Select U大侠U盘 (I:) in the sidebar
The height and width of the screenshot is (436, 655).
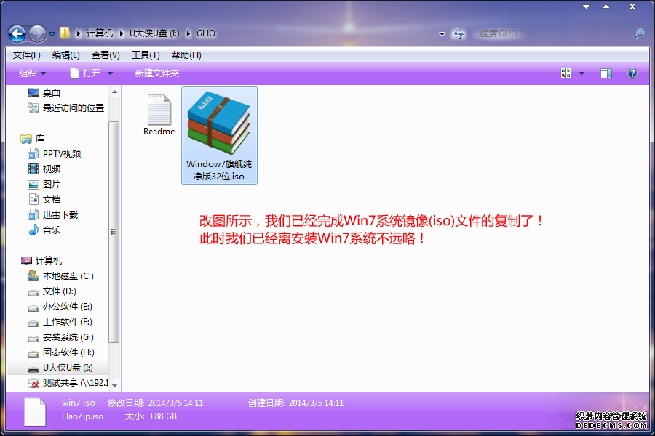coord(67,368)
